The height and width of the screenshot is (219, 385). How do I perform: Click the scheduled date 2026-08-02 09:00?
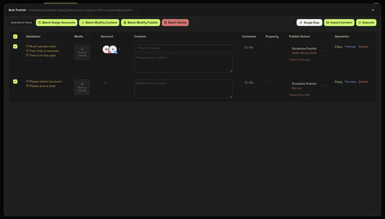(x=304, y=53)
